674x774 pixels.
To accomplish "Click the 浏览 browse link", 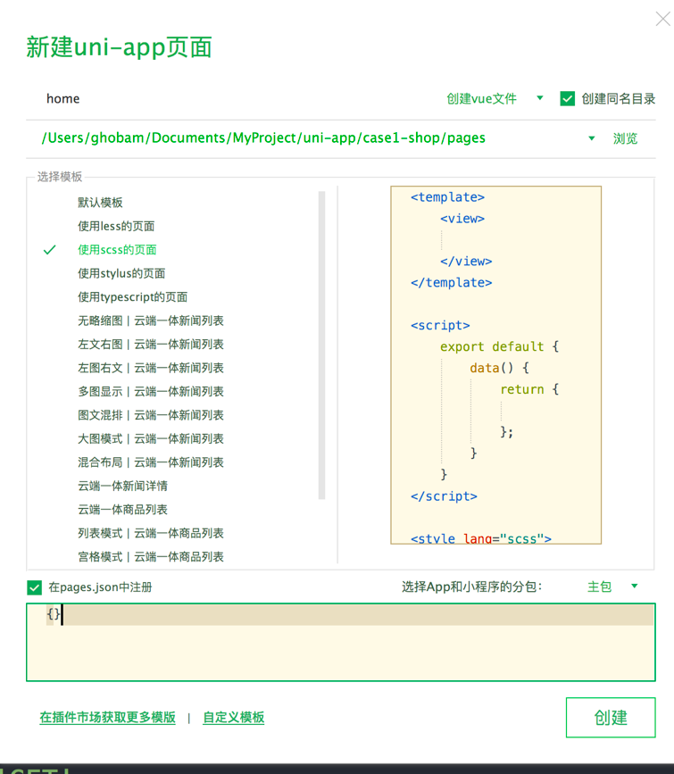I will tap(625, 138).
